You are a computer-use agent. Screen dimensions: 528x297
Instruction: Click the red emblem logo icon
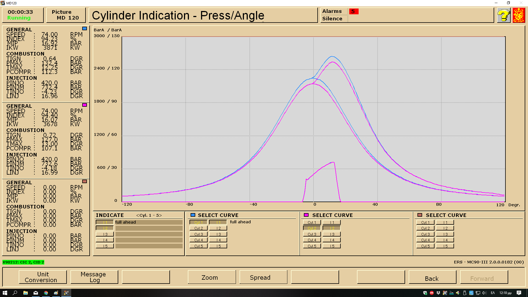coord(519,15)
